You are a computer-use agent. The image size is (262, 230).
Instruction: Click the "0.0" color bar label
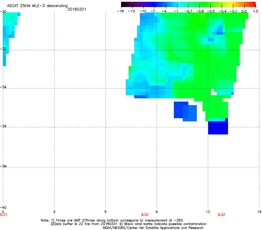(x=244, y=11)
